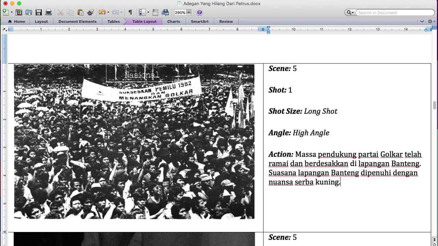Expand the Sidebar view dropdown arrow
Image resolution: width=438 pixels, height=246 pixels.
coord(148,13)
